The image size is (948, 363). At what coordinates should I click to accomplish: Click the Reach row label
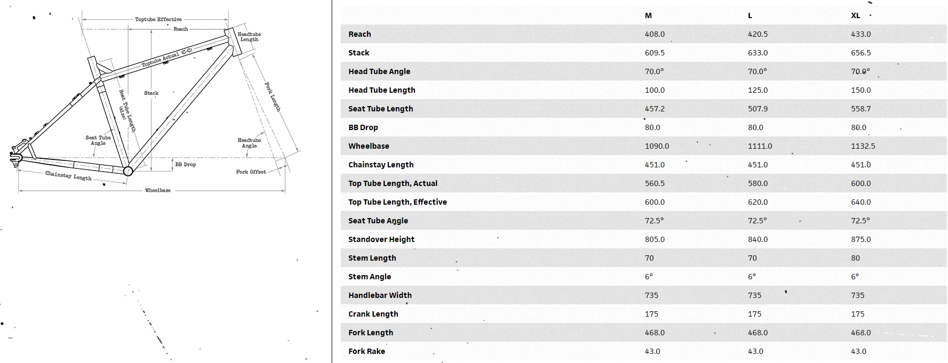coord(359,34)
